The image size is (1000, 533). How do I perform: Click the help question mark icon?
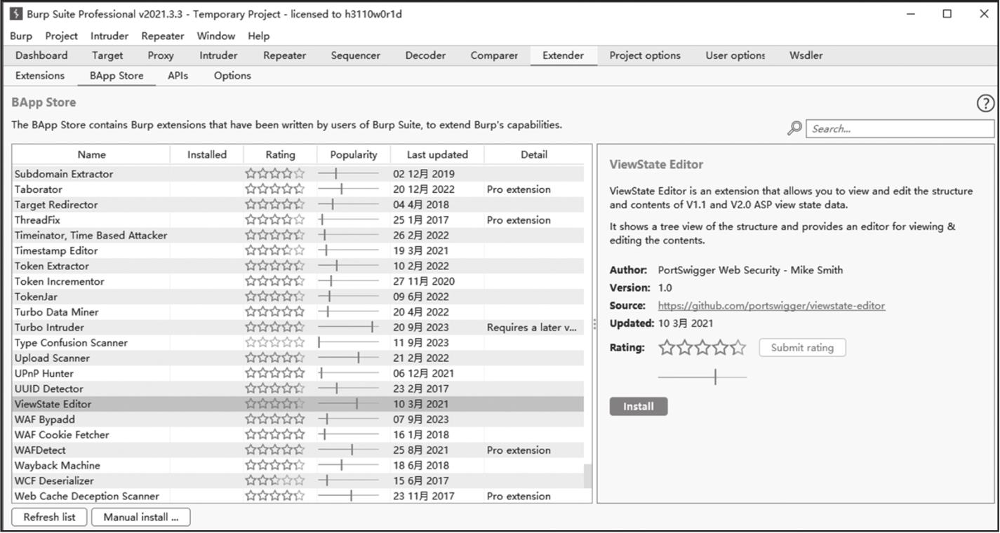pos(985,104)
